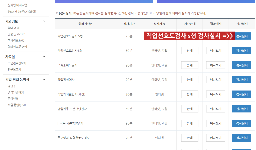This screenshot has width=256, height=150.
Task: Click 영업직무 기본역량검사 test name
Action: click(x=72, y=109)
